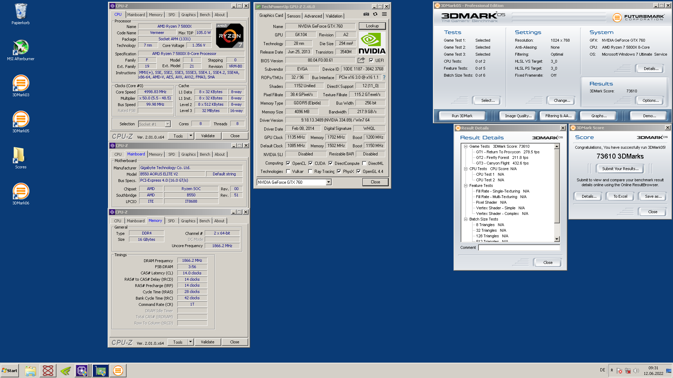Toggle the DirectCompute checkbox
The width and height of the screenshot is (673, 378).
(331, 163)
